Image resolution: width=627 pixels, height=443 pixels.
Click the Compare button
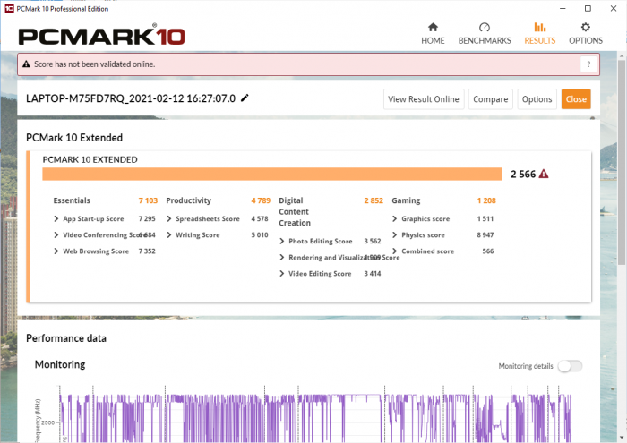[491, 99]
